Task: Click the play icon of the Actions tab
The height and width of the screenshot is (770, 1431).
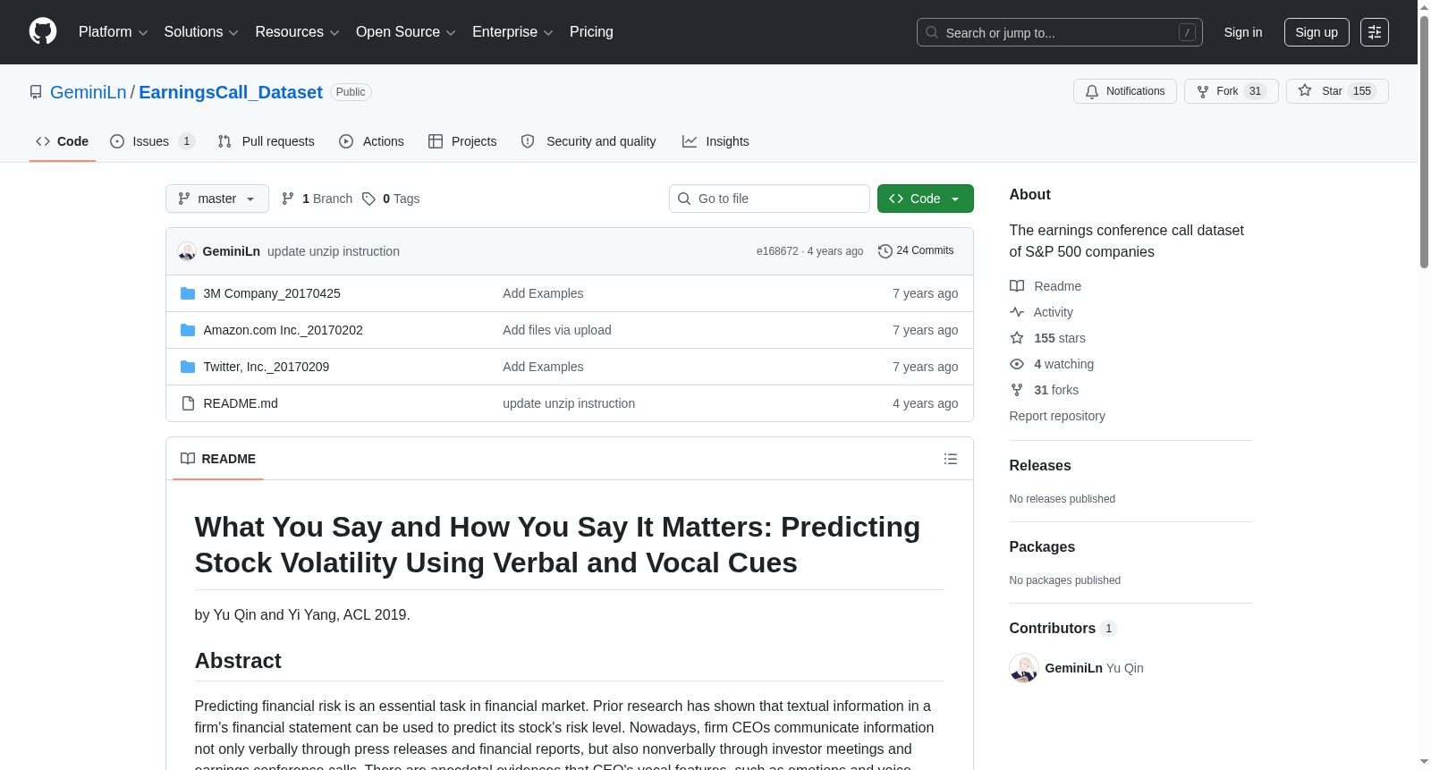Action: point(346,141)
